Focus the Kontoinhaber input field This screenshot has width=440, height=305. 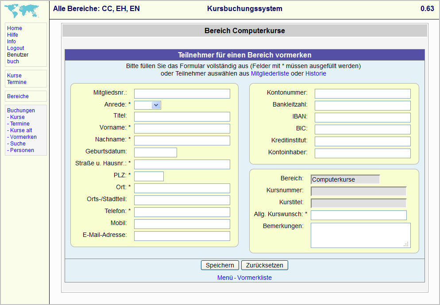(x=363, y=153)
